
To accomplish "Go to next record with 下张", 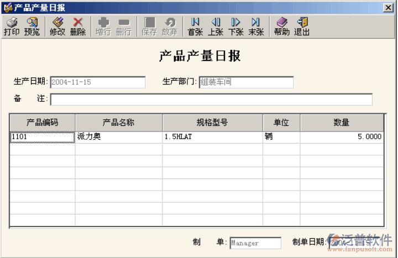I will pyautogui.click(x=236, y=26).
